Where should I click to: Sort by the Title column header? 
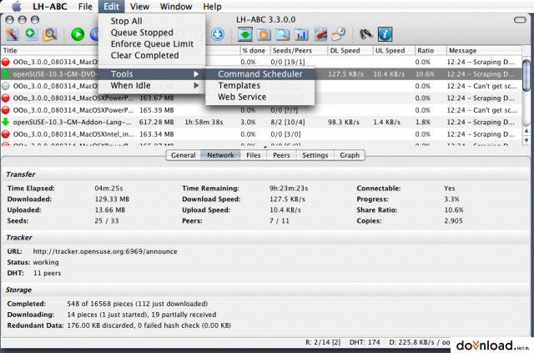(x=50, y=50)
